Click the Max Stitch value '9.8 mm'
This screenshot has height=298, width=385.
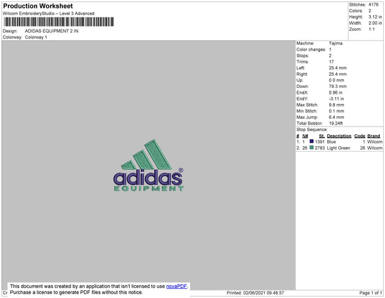click(x=336, y=105)
